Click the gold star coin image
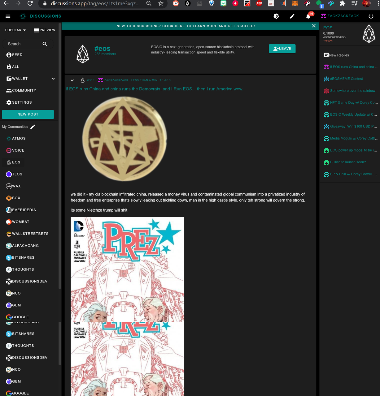380x396 pixels. tap(124, 139)
